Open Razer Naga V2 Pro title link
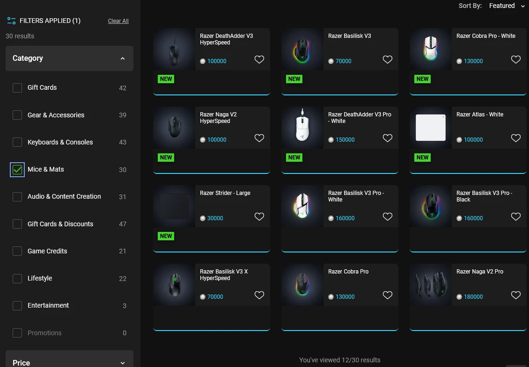 (x=480, y=272)
